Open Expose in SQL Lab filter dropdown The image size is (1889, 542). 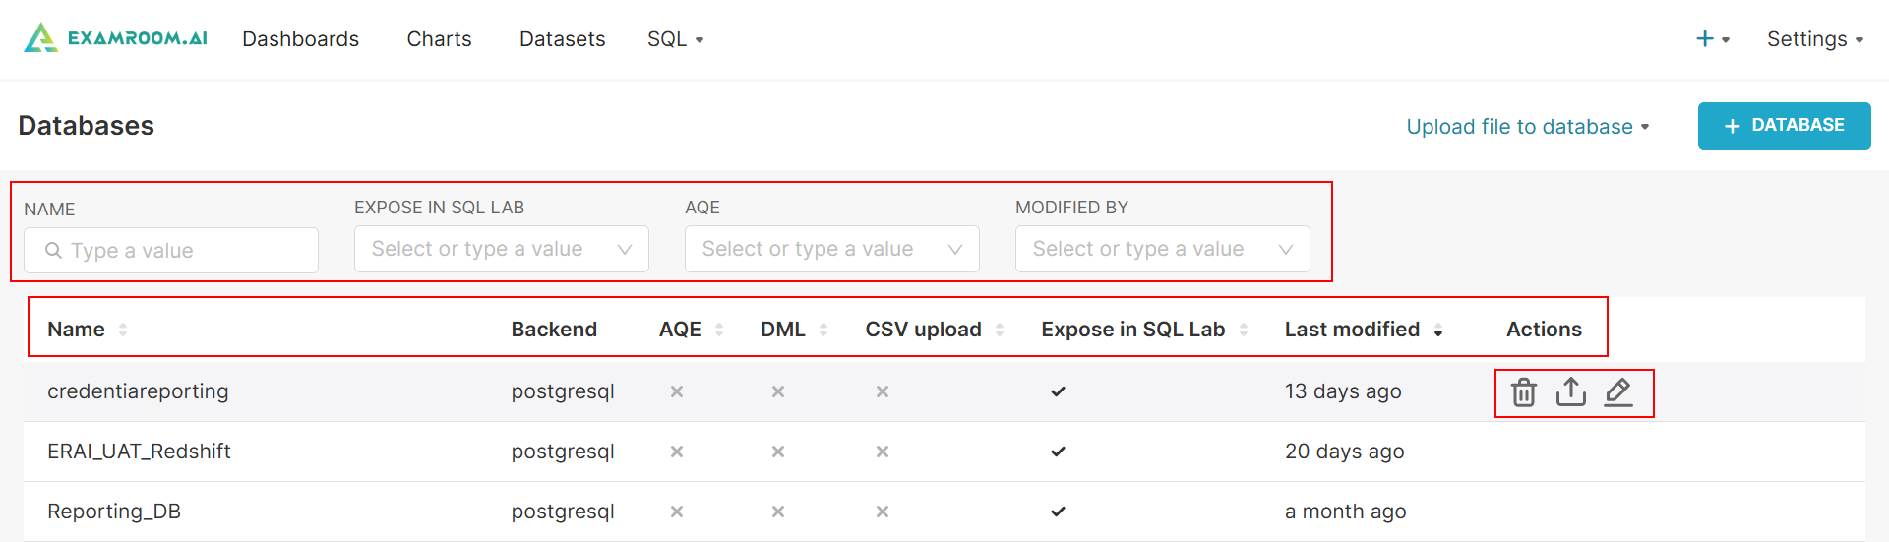point(501,249)
